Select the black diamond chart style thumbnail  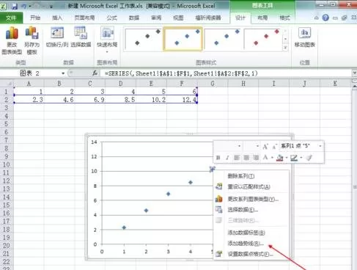(143, 39)
